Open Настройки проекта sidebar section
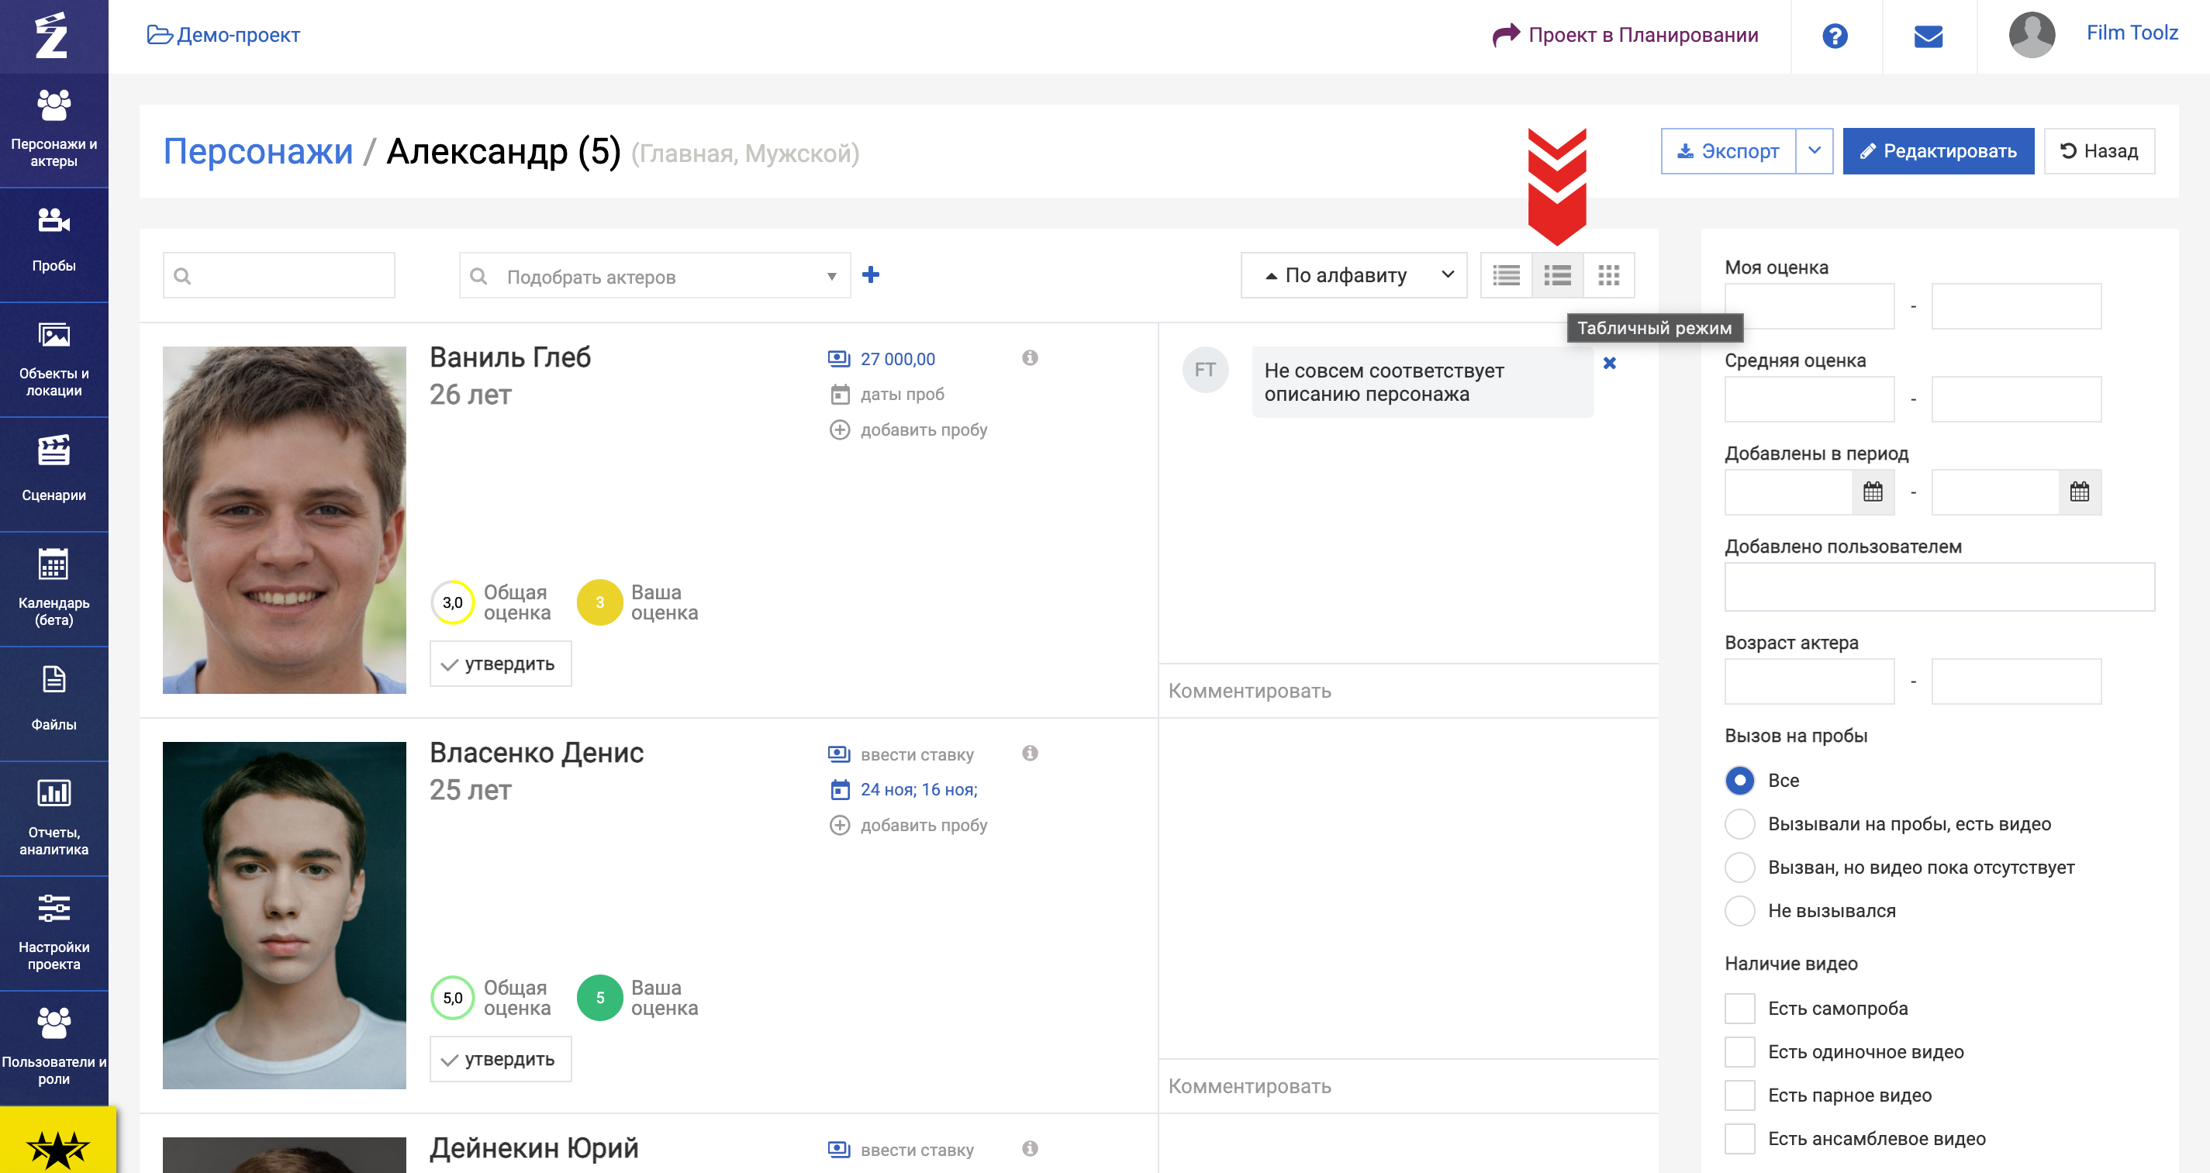This screenshot has height=1173, width=2210. (x=54, y=933)
